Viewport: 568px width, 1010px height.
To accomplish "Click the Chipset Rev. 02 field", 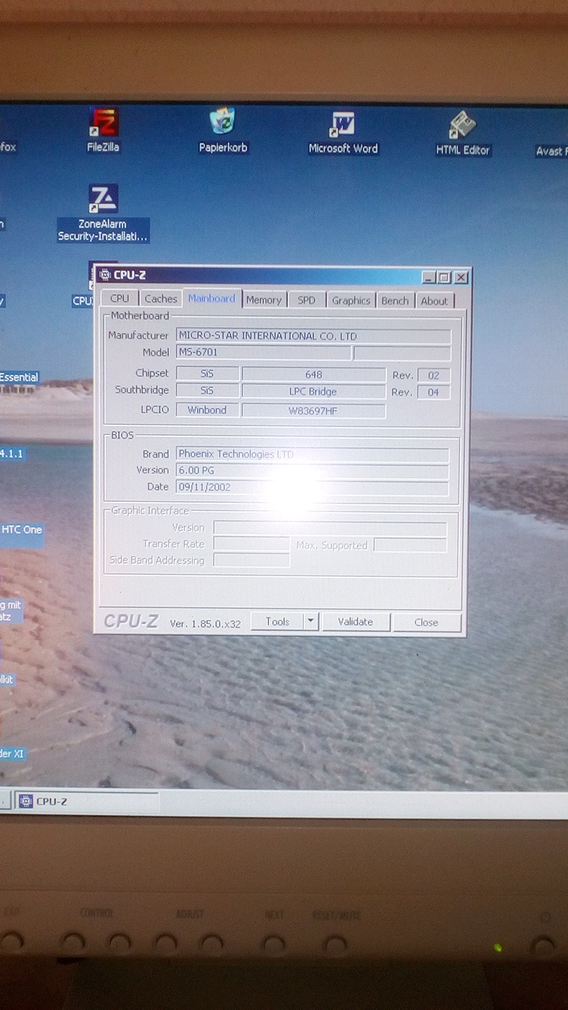I will pos(434,376).
